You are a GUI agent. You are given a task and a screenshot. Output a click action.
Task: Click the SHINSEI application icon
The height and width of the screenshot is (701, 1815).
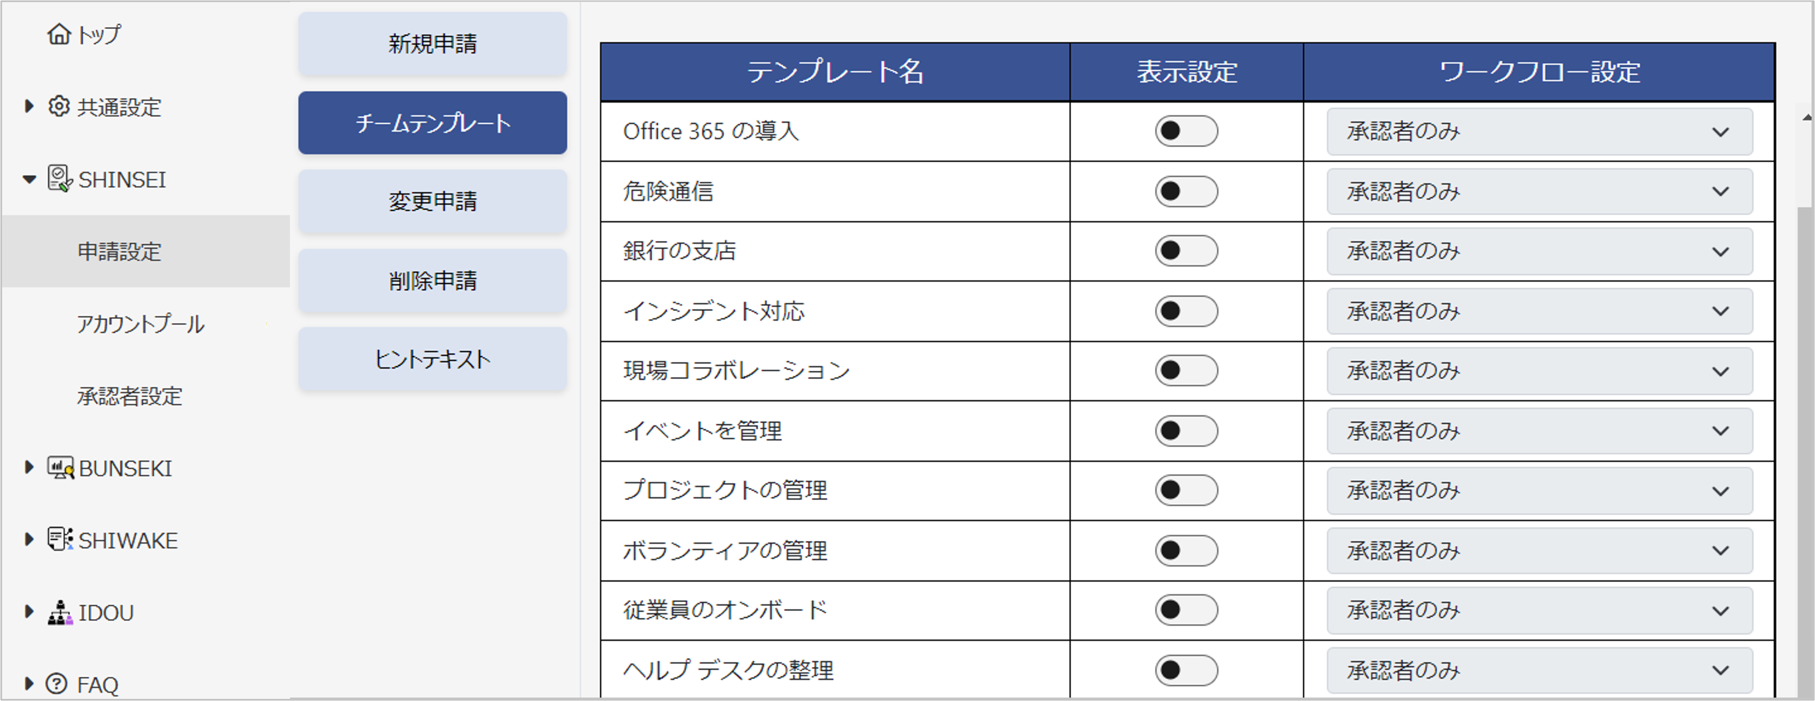(60, 179)
